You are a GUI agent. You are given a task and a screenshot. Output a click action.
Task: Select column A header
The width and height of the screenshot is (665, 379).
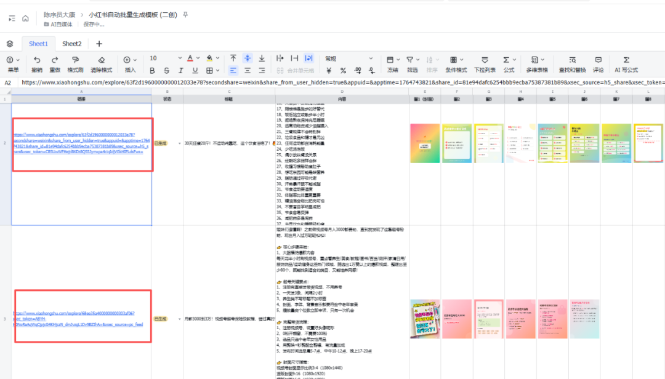click(81, 92)
